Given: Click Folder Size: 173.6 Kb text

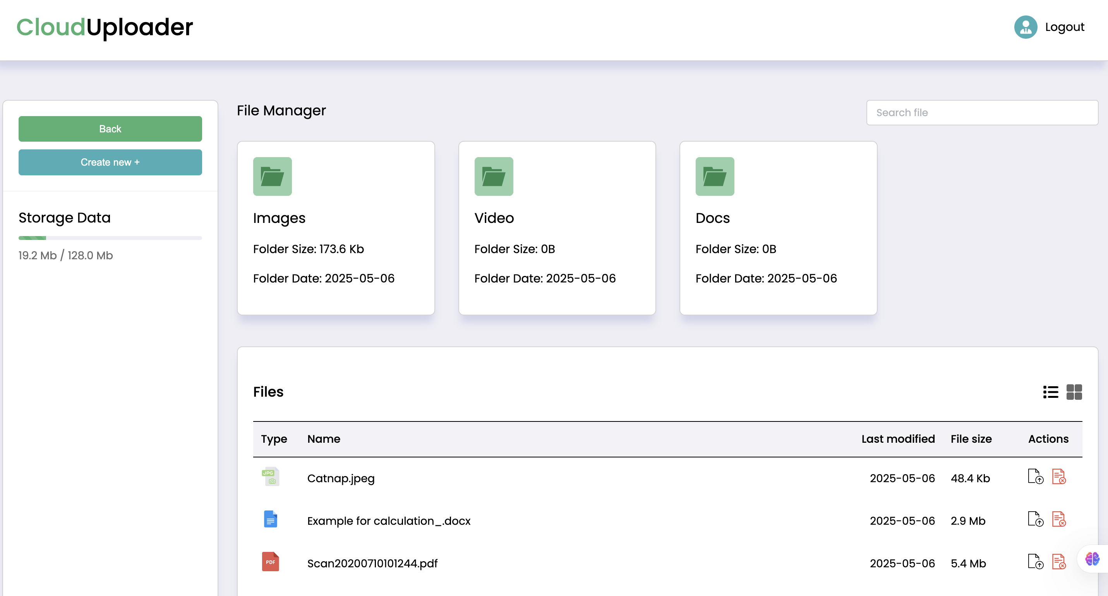Looking at the screenshot, I should 309,249.
